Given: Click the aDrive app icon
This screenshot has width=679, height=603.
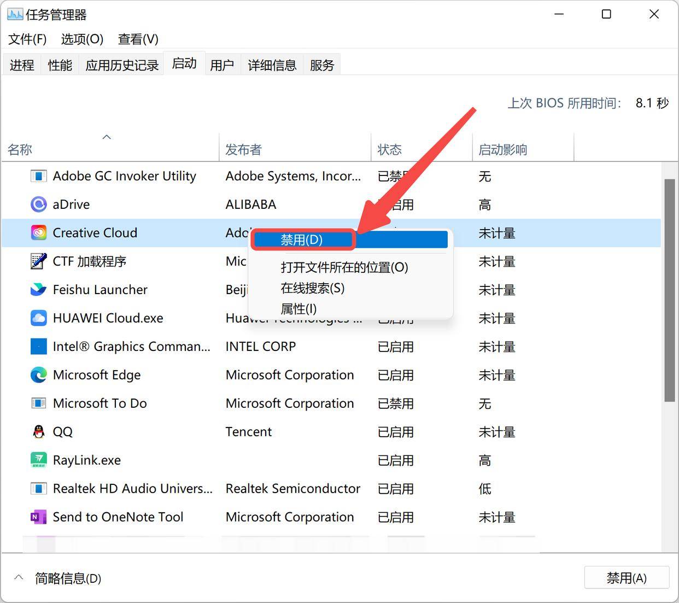Looking at the screenshot, I should (x=38, y=204).
